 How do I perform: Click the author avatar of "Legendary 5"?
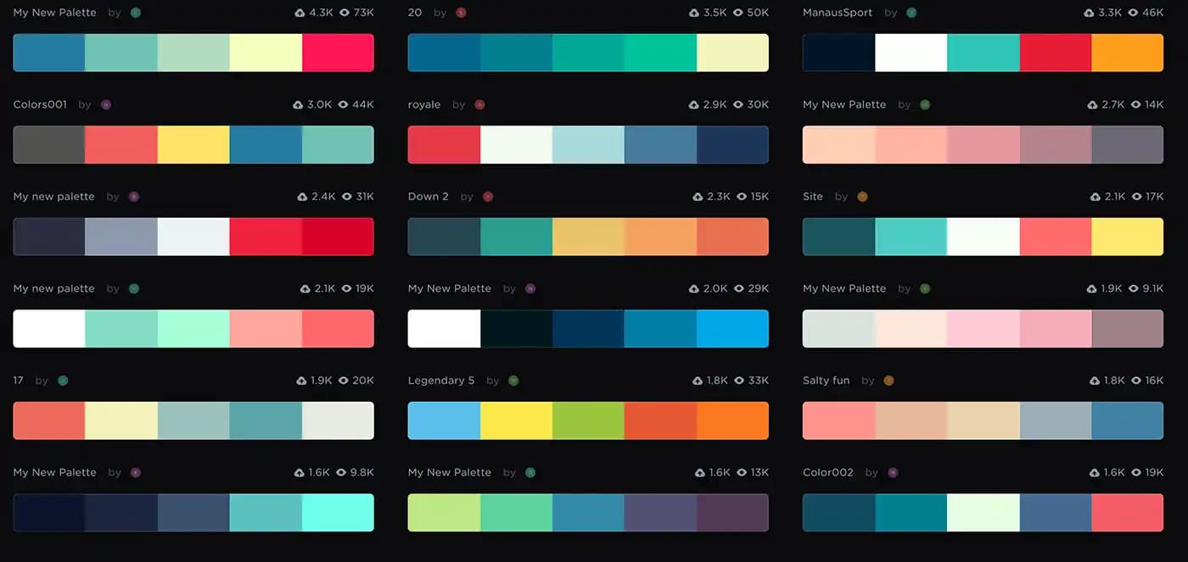513,381
